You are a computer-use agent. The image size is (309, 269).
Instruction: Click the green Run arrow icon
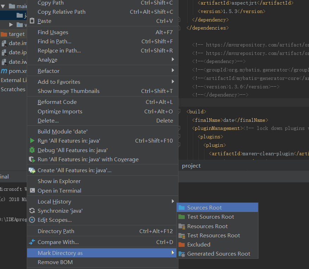click(32, 140)
